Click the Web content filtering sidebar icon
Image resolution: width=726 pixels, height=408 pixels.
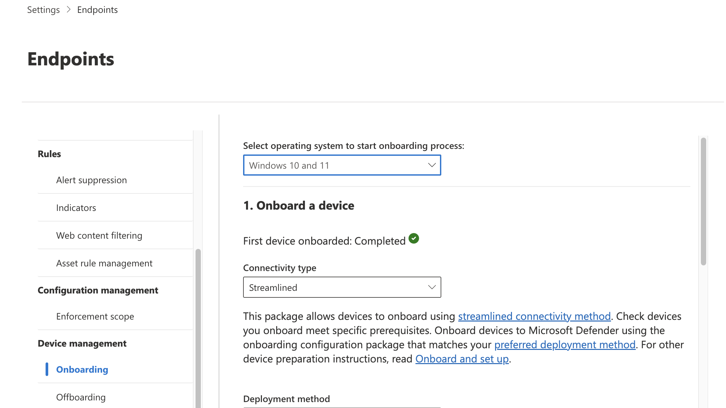point(99,235)
